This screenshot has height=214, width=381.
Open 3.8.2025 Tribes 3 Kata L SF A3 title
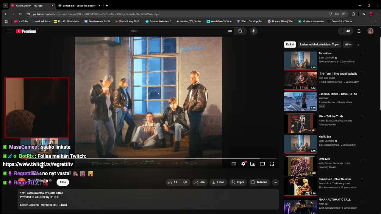338,94
